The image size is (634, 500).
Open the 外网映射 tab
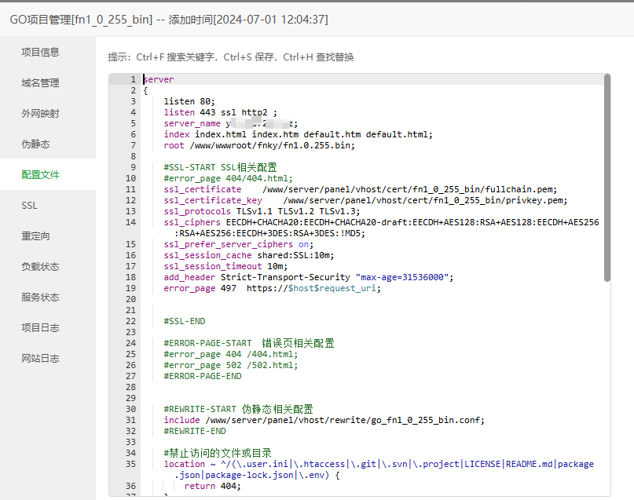pos(40,114)
